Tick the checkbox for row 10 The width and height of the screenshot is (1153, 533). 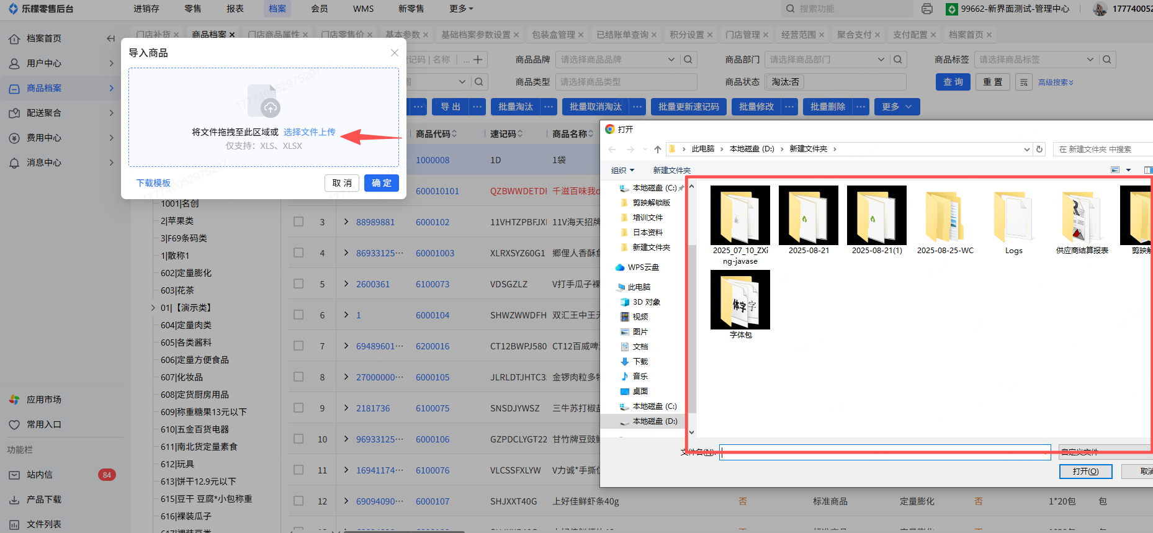pyautogui.click(x=298, y=439)
